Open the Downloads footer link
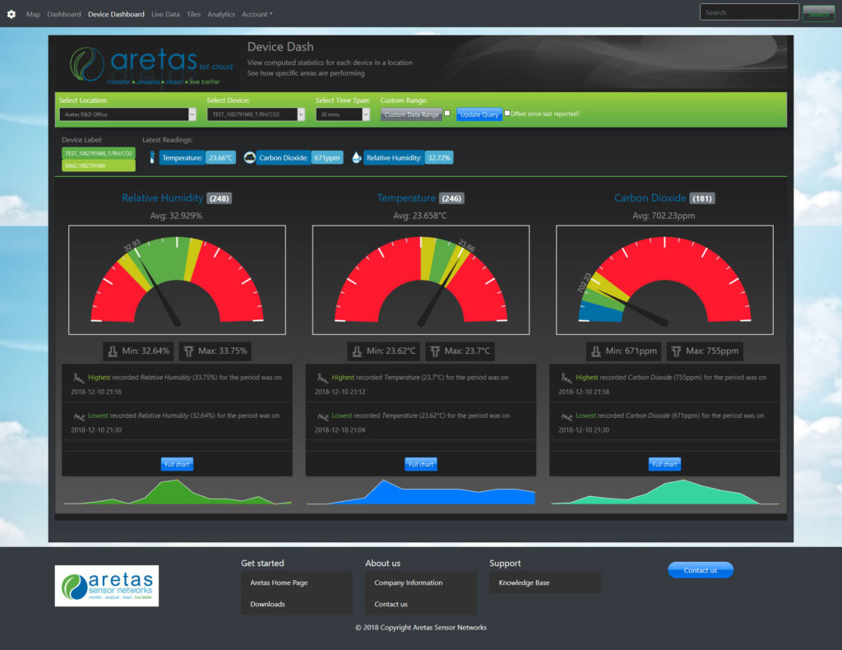This screenshot has height=650, width=842. pyautogui.click(x=267, y=605)
